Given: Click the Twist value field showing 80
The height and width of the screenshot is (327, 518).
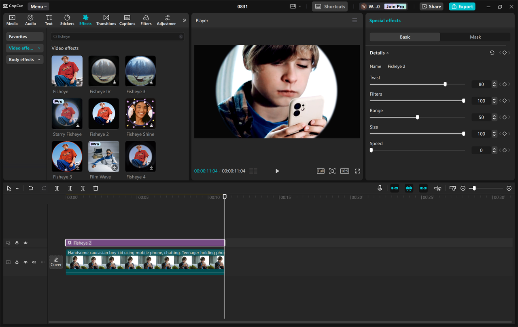Looking at the screenshot, I should point(481,84).
